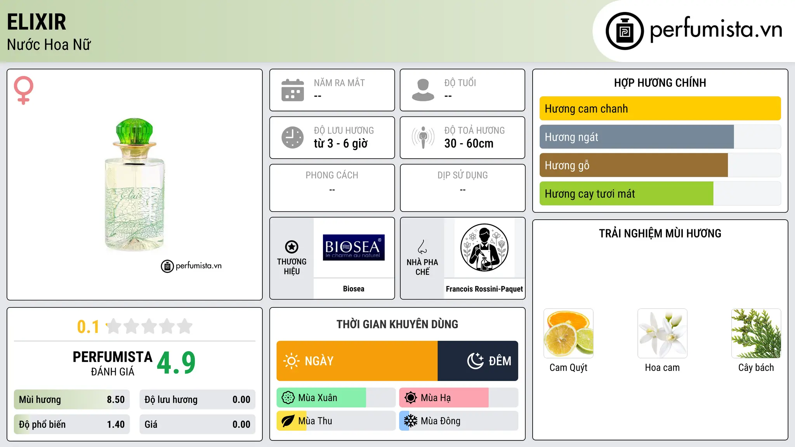795x447 pixels.
Task: Open the perfumer portrait illustration
Action: tap(484, 248)
